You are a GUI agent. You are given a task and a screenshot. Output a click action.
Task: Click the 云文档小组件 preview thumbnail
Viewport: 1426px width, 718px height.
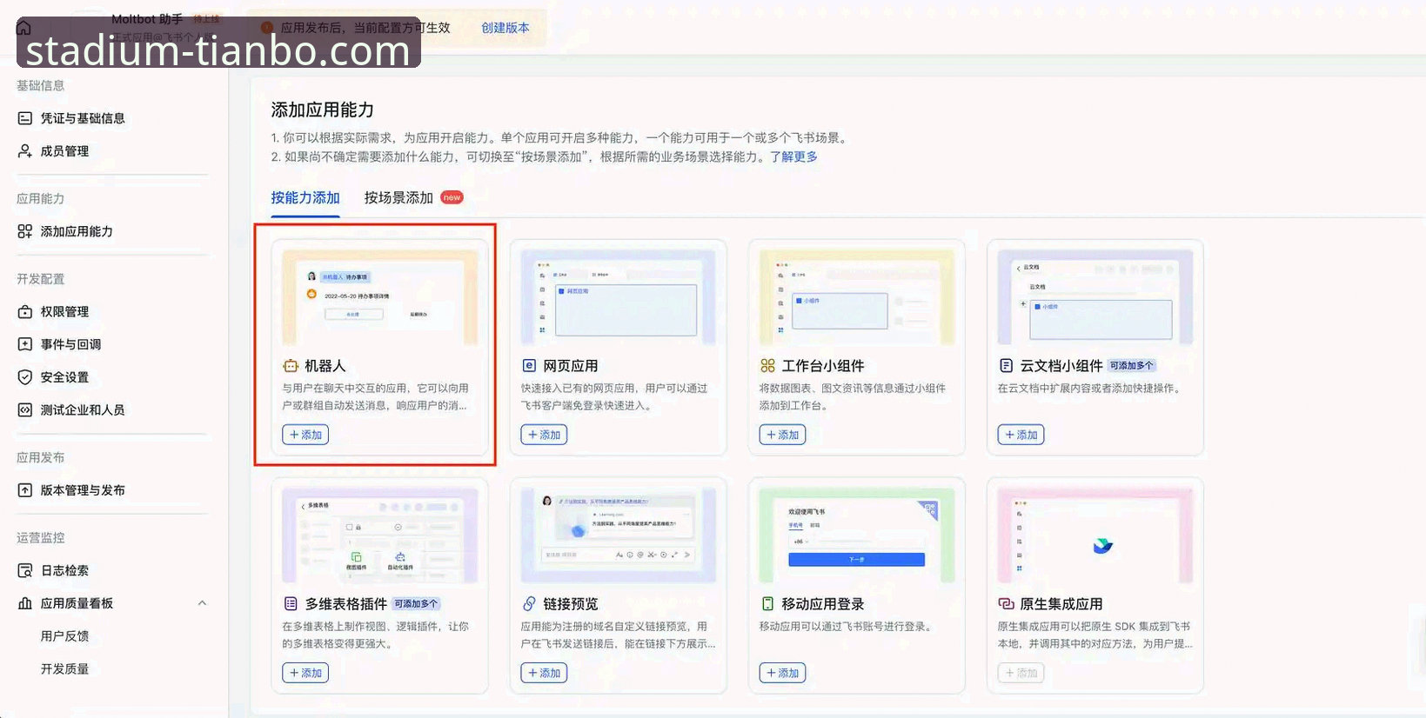click(x=1095, y=297)
